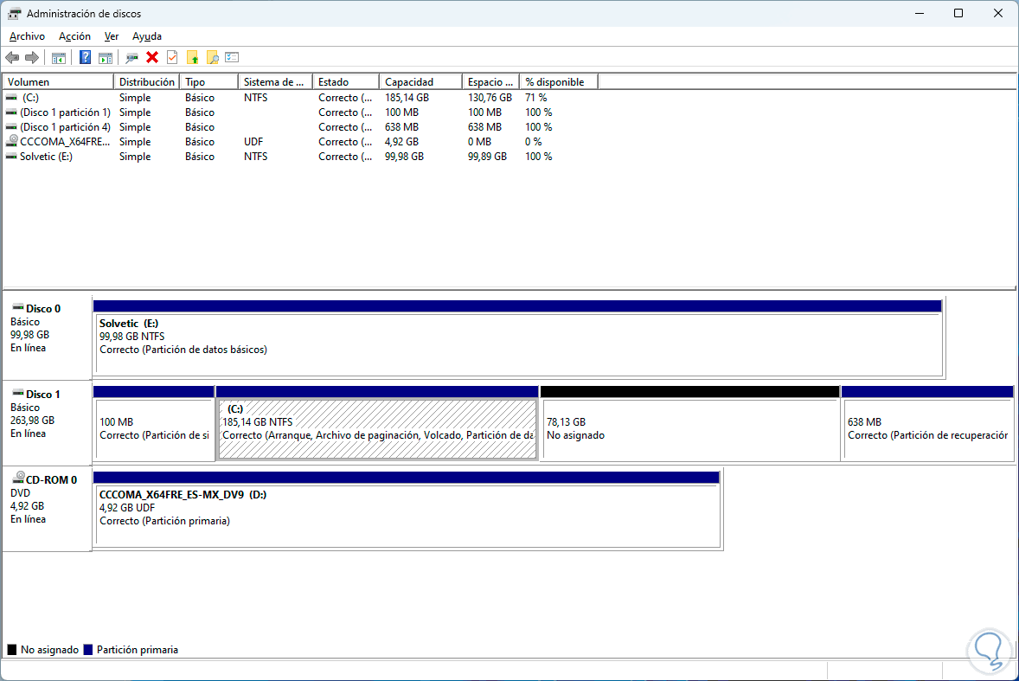
Task: Sort by the Capacidad column header
Action: tap(421, 82)
